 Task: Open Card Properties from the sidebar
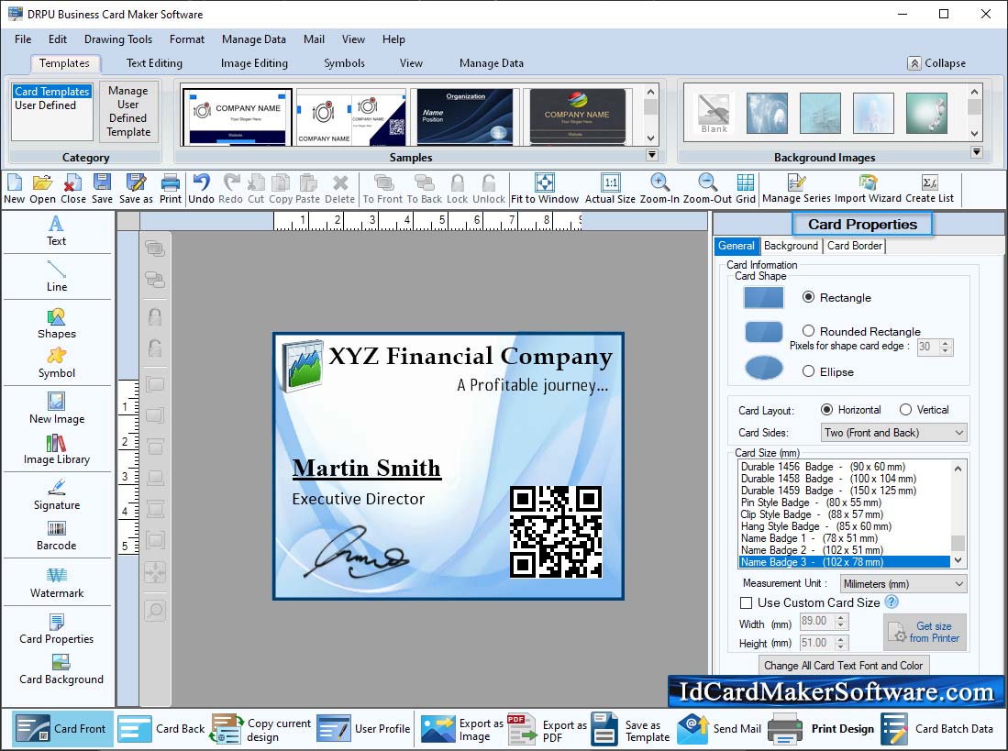click(x=57, y=629)
